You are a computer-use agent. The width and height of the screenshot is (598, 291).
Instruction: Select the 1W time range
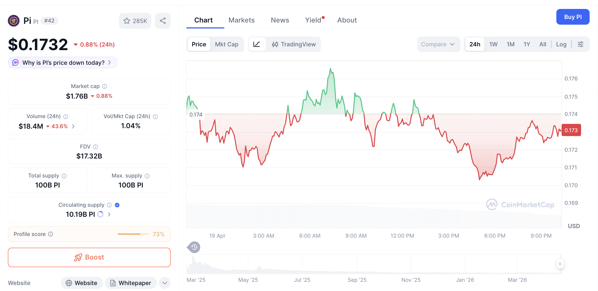coord(493,44)
